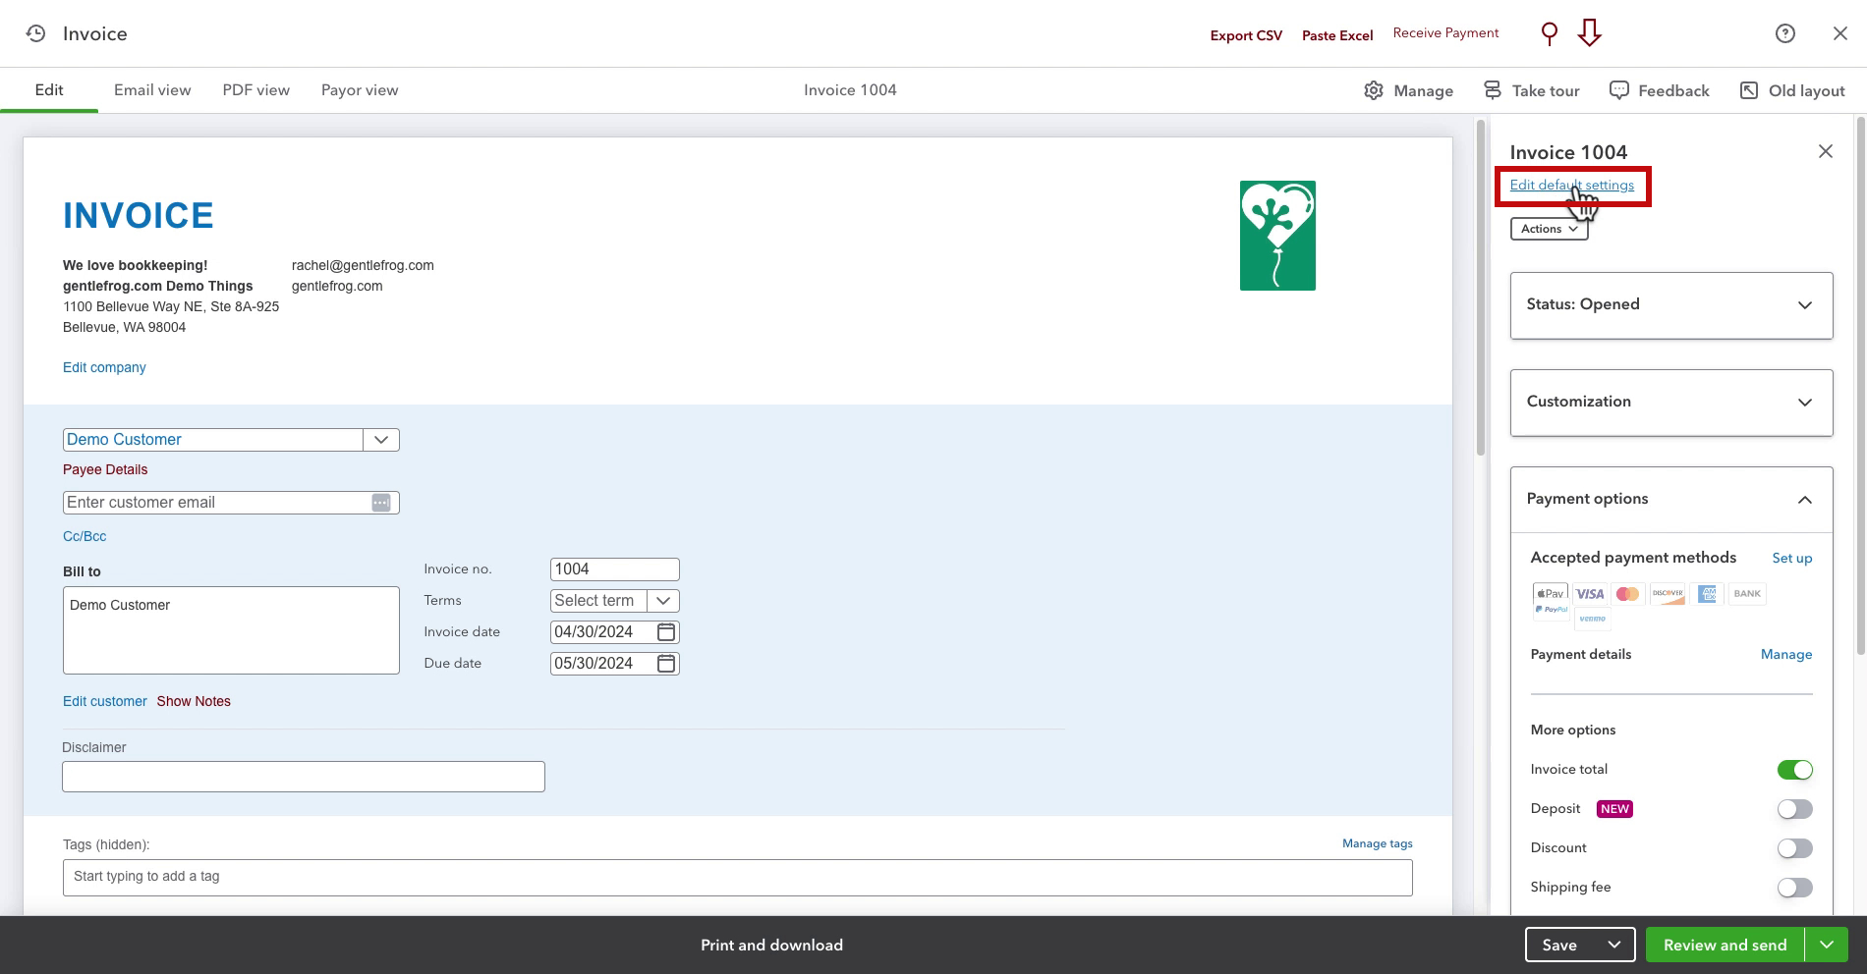Switch to the Payor view tab
Viewport: 1867px width, 974px height.
point(360,90)
